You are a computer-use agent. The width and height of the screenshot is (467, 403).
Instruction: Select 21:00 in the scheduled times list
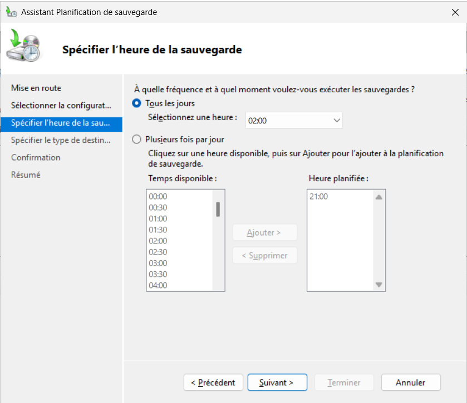coord(318,196)
